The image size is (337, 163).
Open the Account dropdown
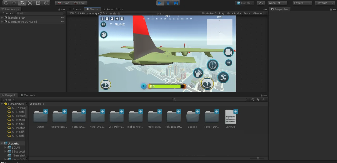277,3
